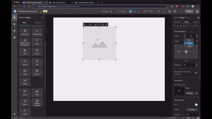Select the Share widget

click(x=25, y=112)
